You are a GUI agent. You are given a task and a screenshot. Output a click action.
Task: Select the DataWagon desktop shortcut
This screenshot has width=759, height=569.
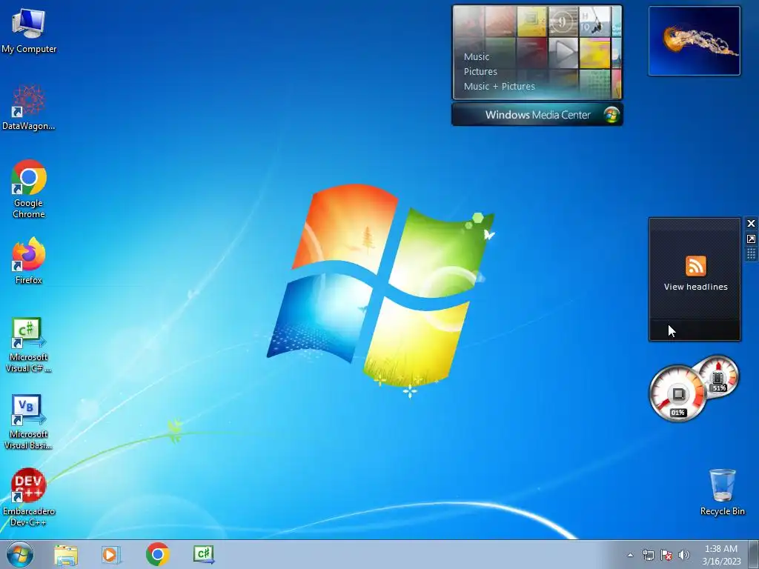click(29, 107)
